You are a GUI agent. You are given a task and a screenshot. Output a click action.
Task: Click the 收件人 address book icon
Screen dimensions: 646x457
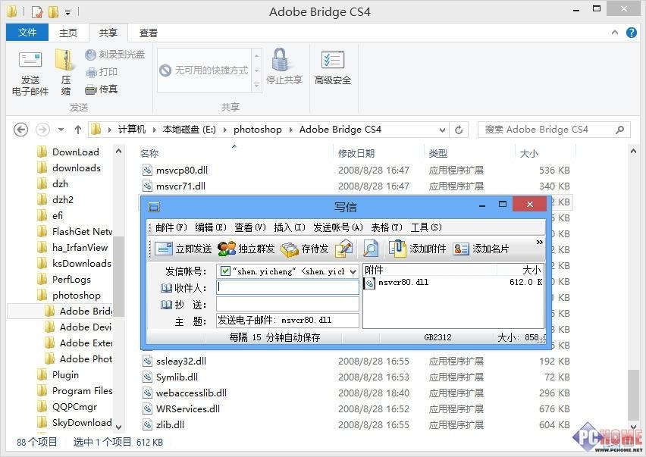pos(167,288)
